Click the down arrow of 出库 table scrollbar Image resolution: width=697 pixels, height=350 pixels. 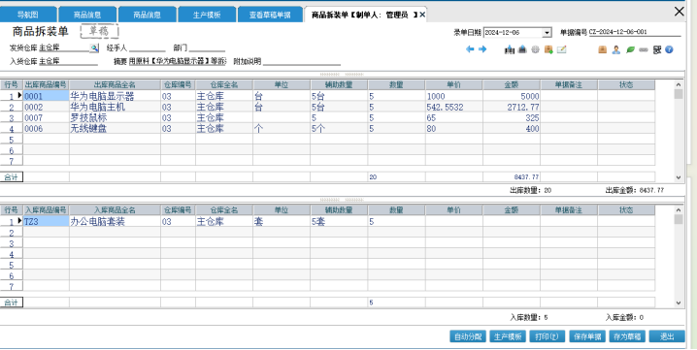coord(679,177)
